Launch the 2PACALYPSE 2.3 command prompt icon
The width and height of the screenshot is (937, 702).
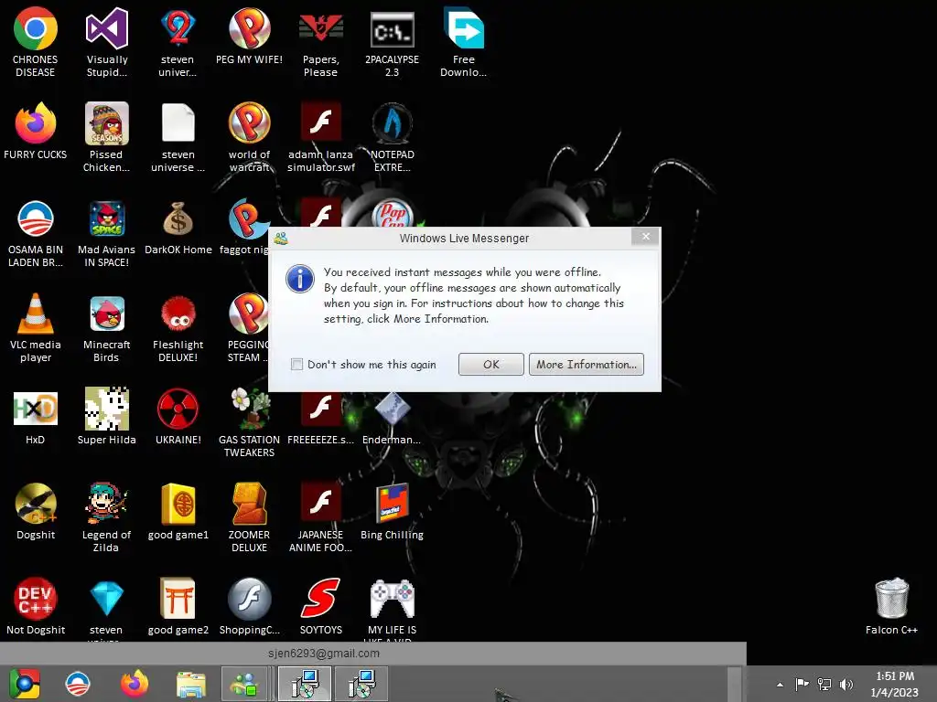coord(392,42)
